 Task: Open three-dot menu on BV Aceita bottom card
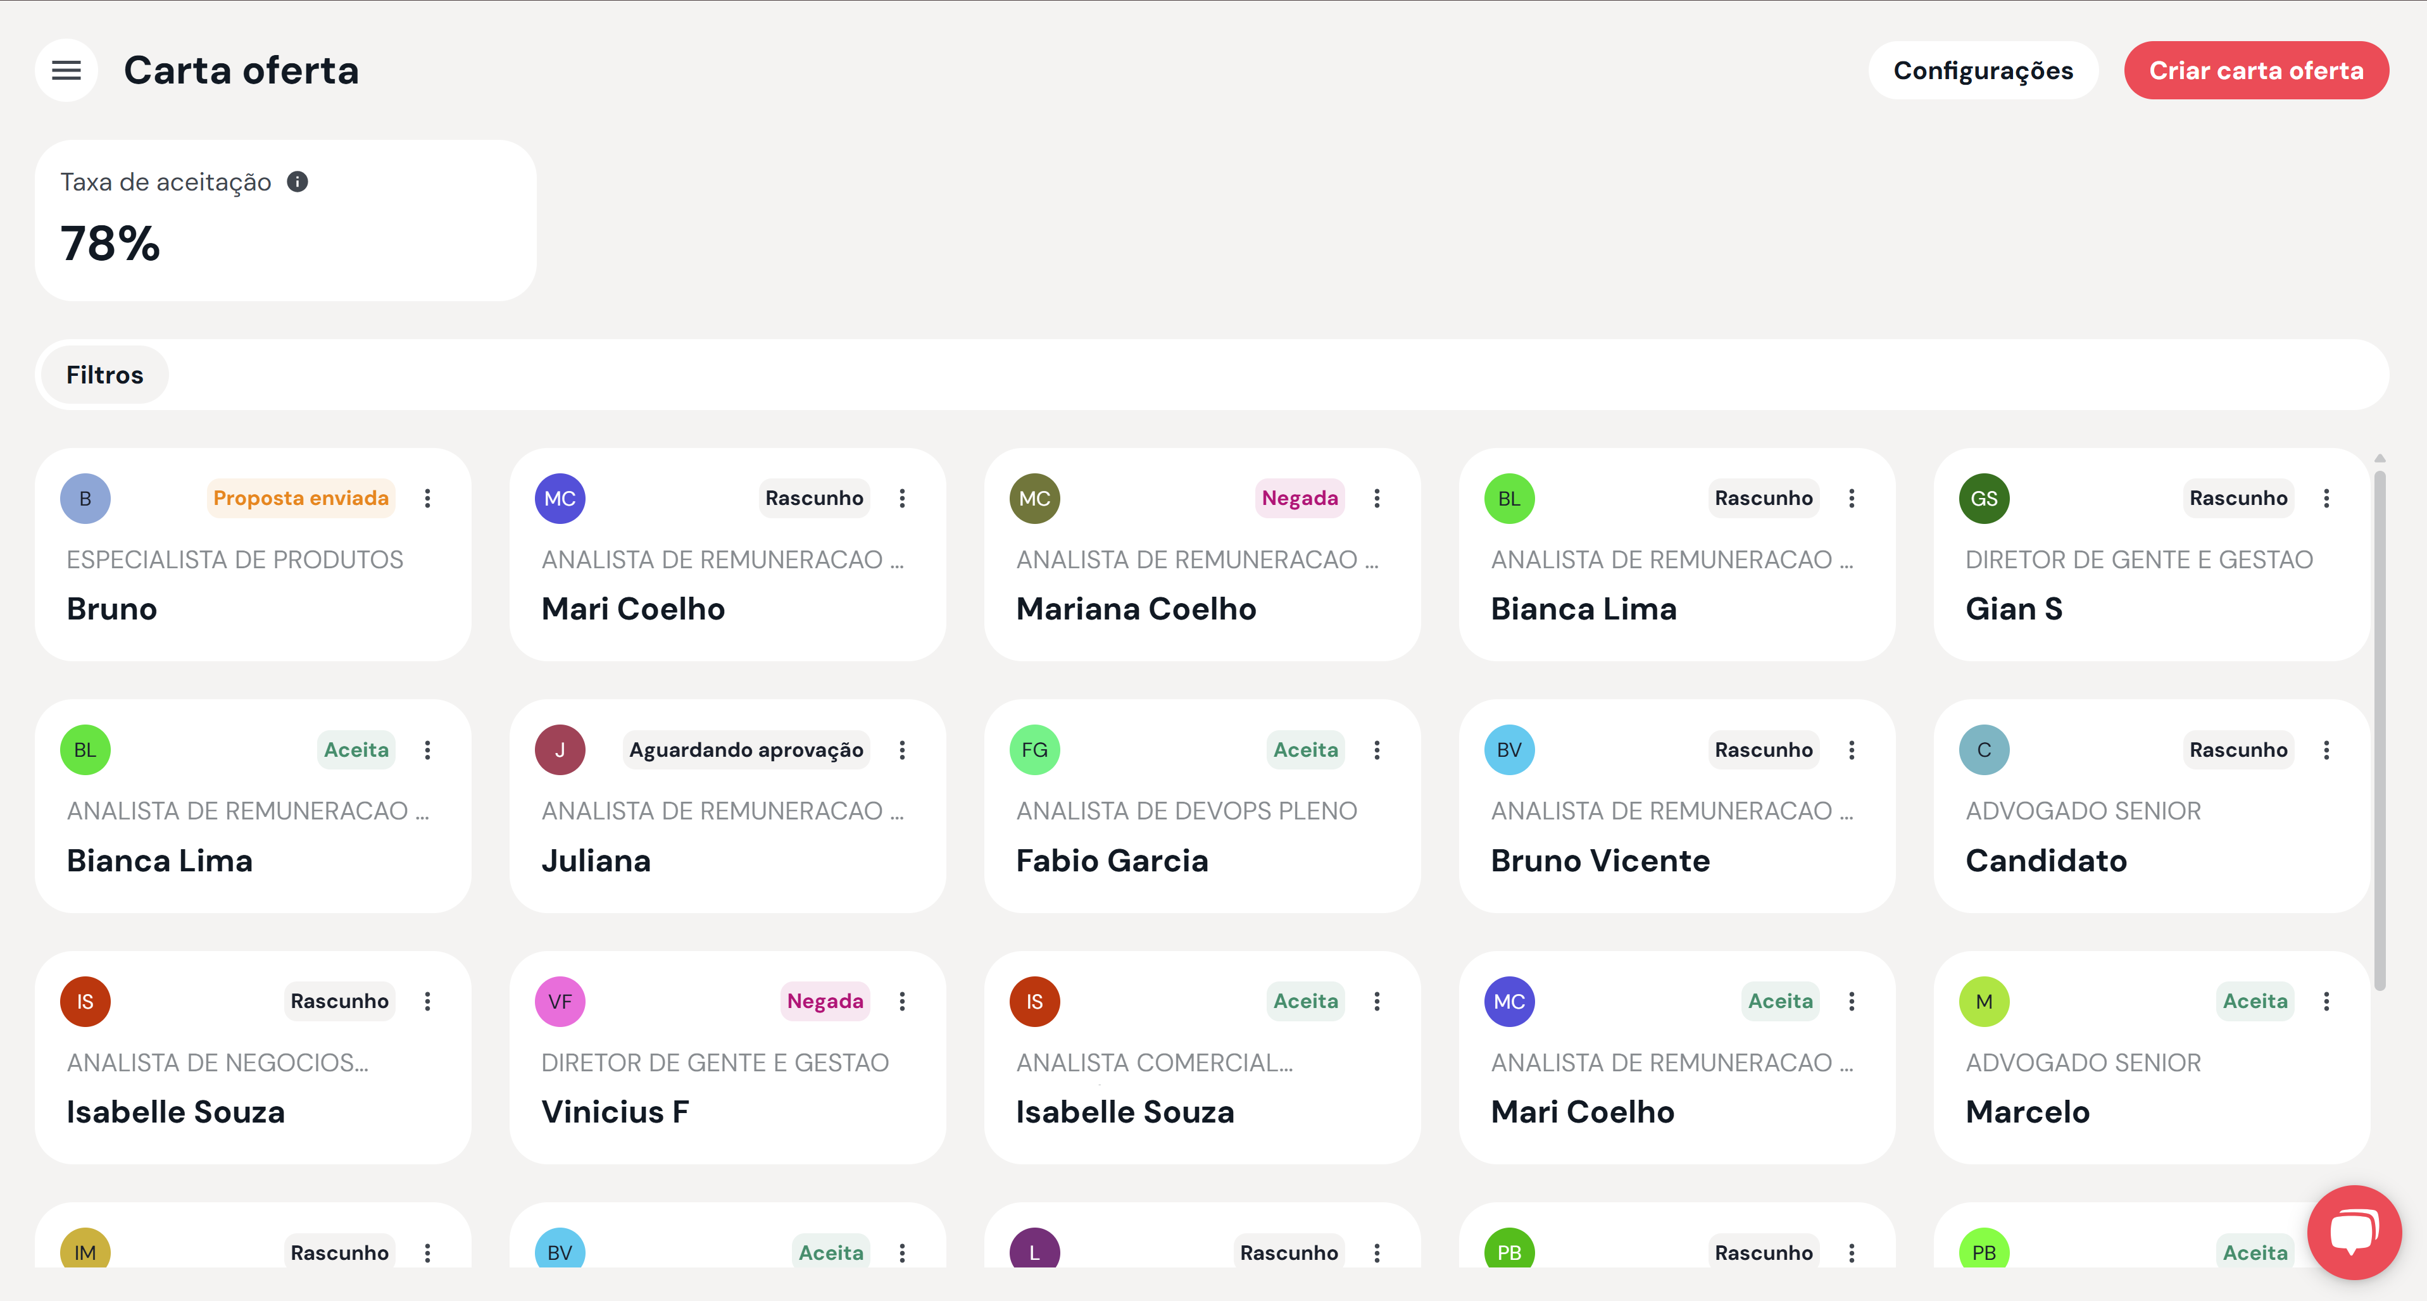point(903,1253)
